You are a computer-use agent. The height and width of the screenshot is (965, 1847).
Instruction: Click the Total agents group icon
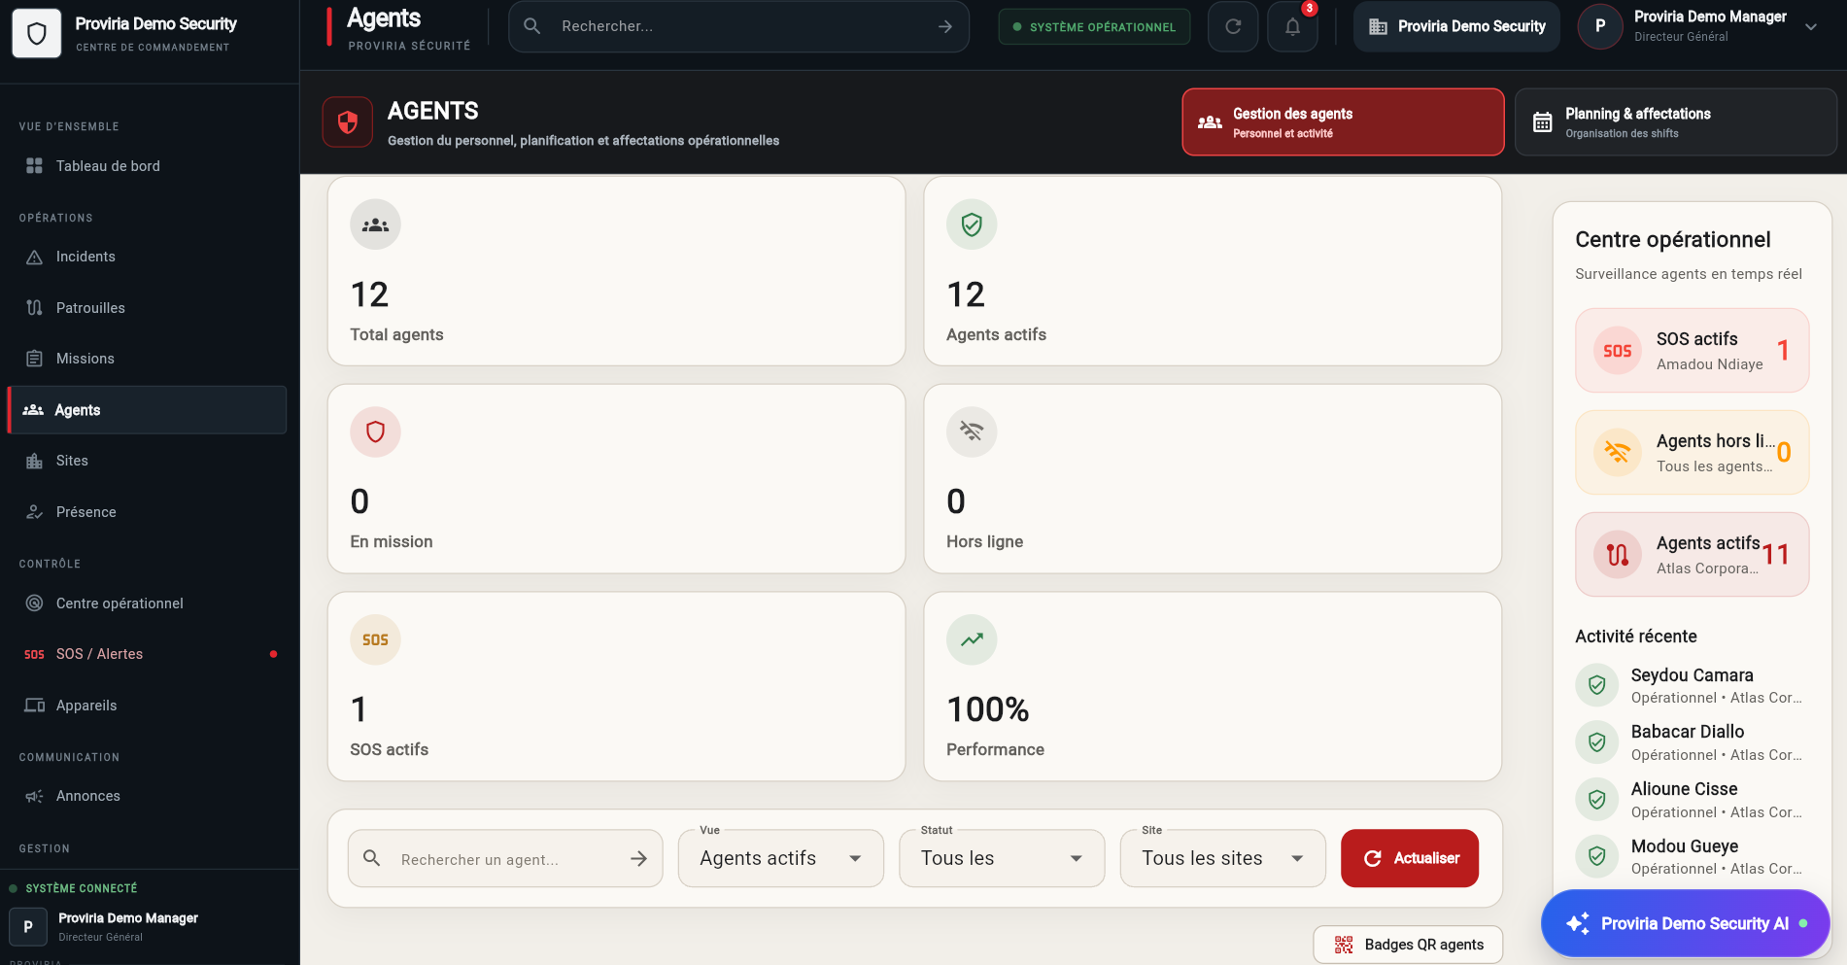375,224
